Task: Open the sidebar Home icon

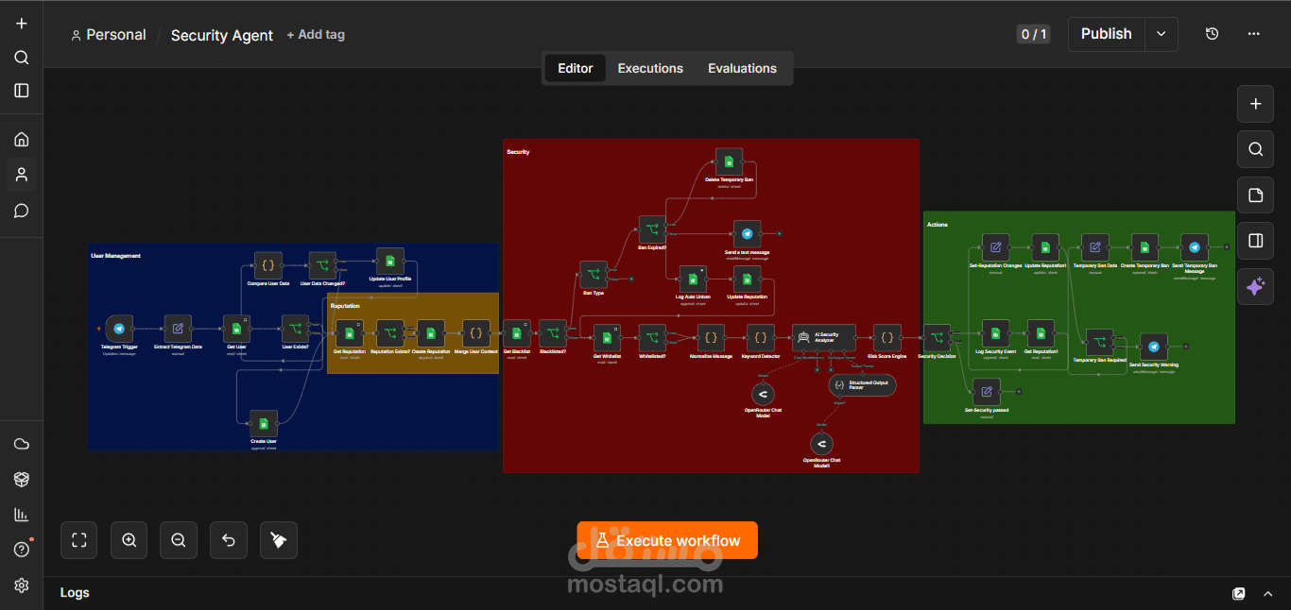Action: coord(22,140)
